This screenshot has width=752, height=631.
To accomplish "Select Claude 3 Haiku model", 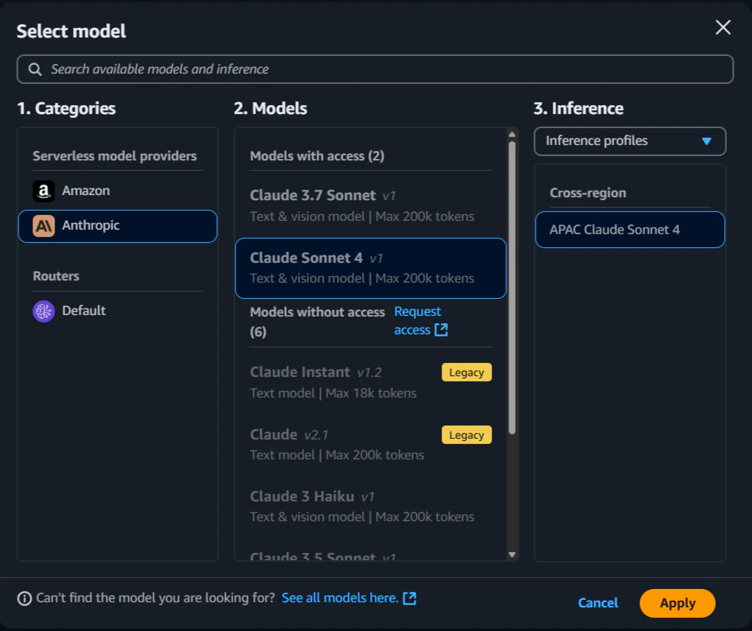I will click(x=371, y=507).
